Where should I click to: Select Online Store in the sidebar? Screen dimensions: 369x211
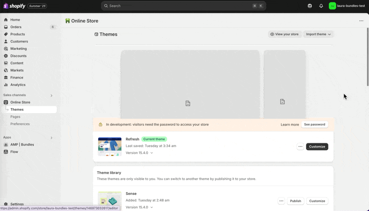[x=20, y=102]
